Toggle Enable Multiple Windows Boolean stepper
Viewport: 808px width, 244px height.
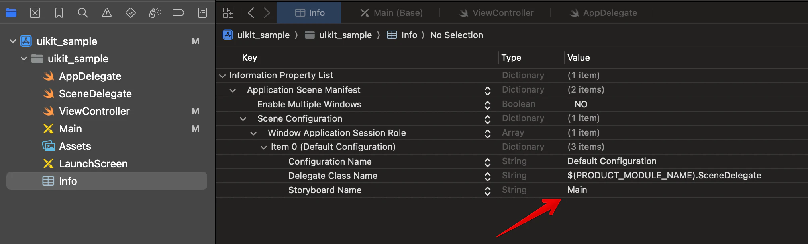pos(488,105)
